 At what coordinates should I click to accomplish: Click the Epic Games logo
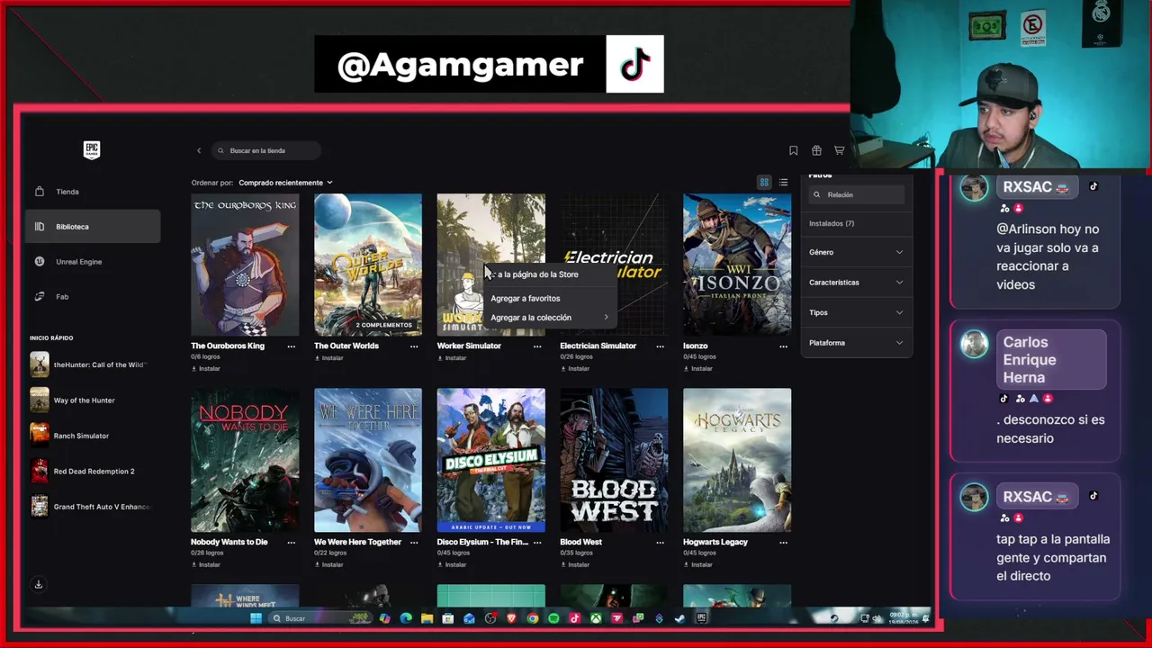92,149
